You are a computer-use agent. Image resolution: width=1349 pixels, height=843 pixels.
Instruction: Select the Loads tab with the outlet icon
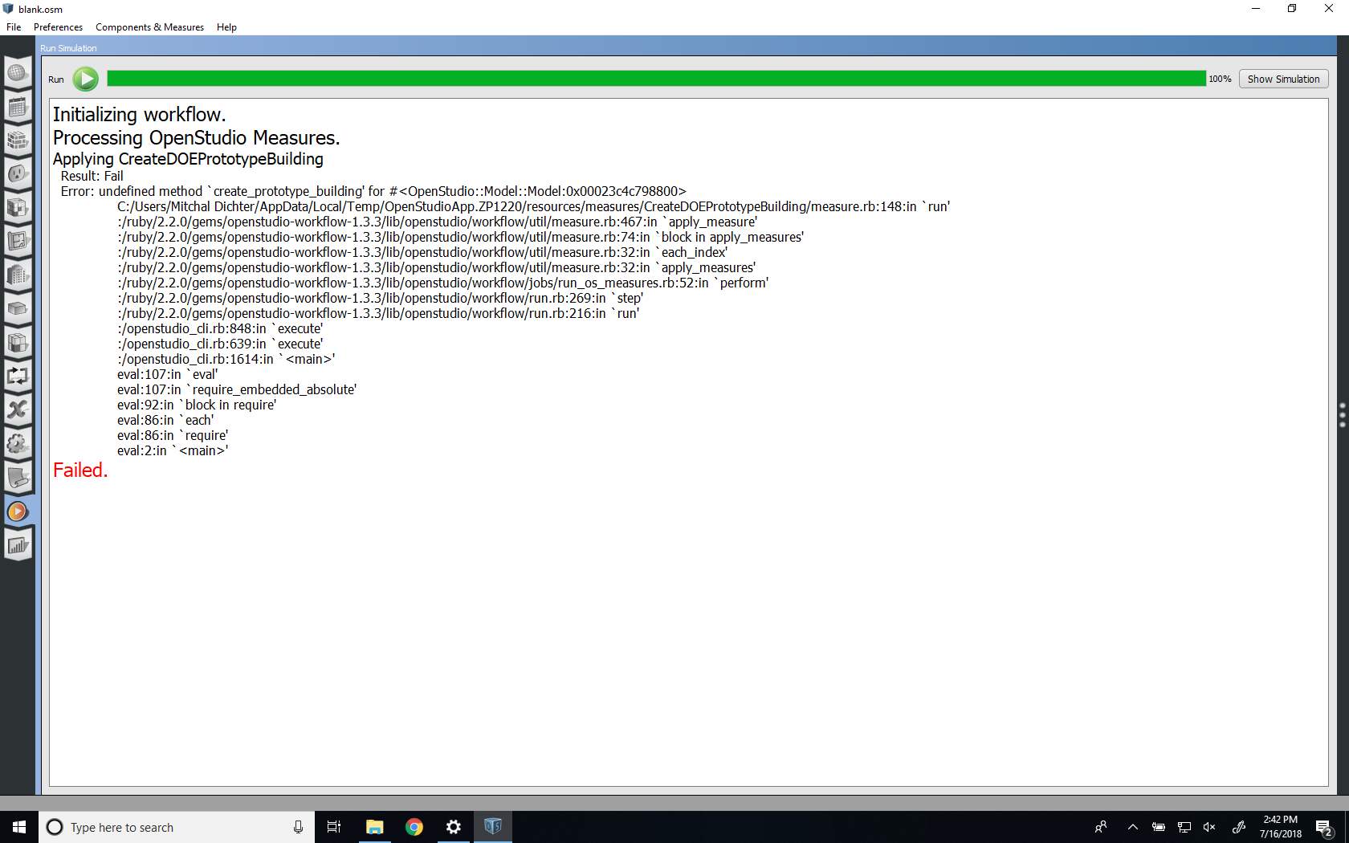pos(18,173)
